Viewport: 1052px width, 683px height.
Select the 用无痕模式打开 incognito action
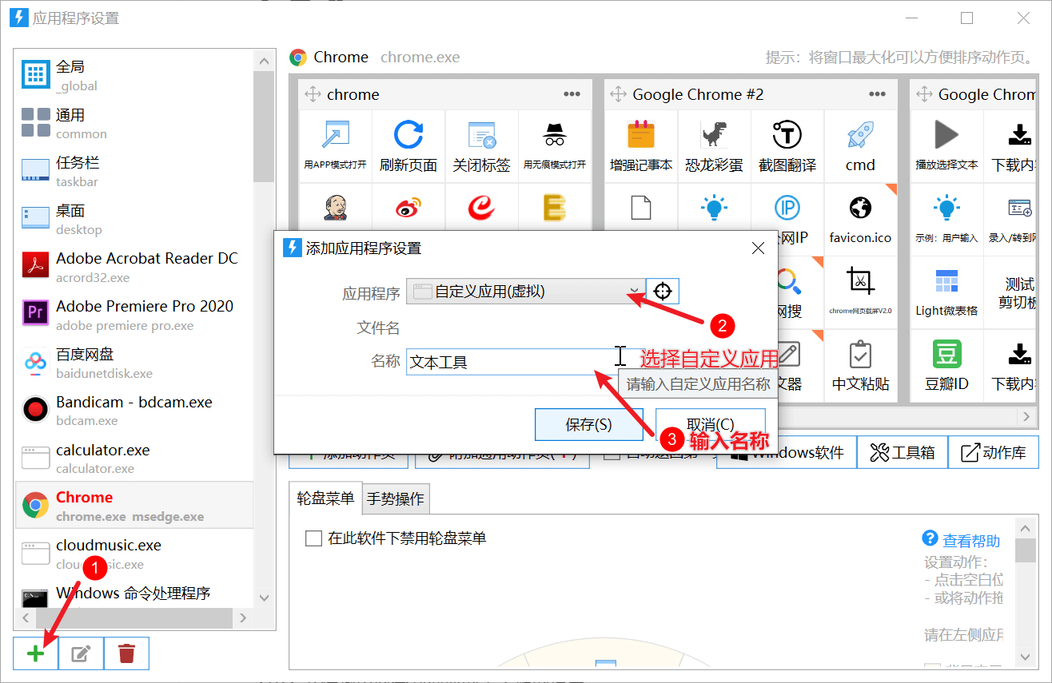(x=555, y=146)
